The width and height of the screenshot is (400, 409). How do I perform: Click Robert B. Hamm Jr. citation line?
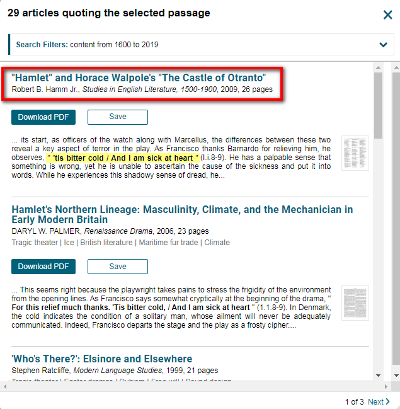point(142,89)
